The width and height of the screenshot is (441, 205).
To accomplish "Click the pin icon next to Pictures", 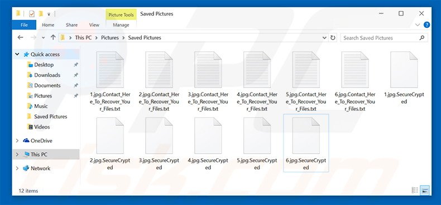I will pos(75,96).
